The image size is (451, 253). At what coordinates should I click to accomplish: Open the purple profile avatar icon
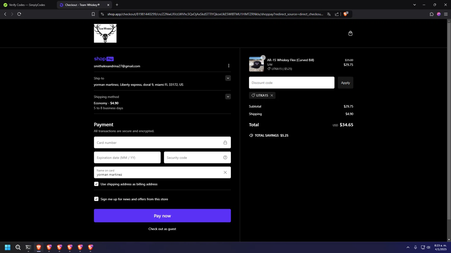tap(439, 14)
